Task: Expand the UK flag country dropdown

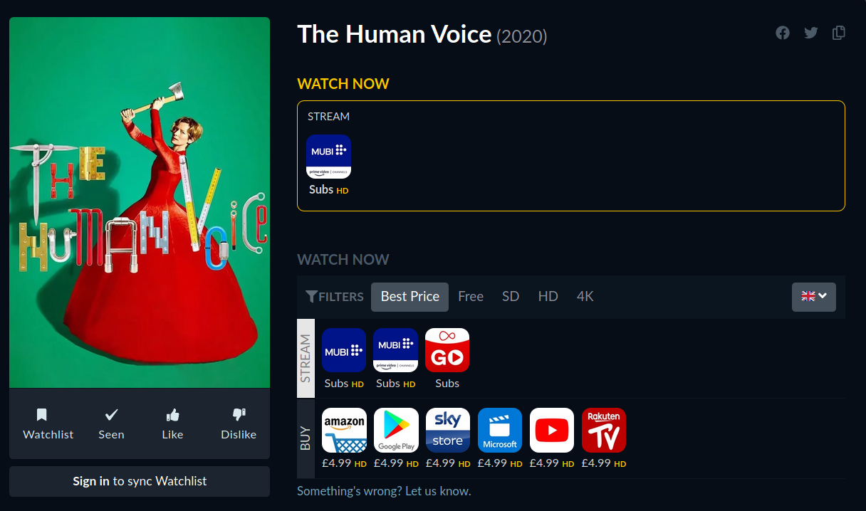Action: (x=814, y=297)
